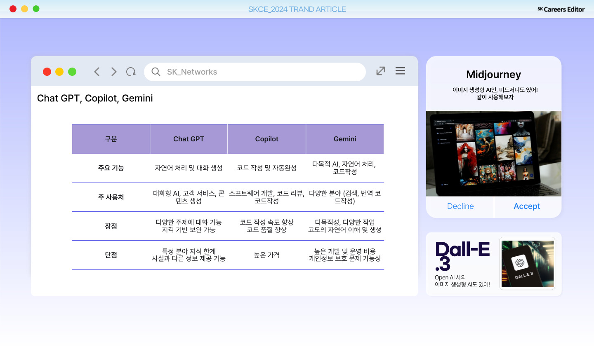The height and width of the screenshot is (356, 594).
Task: Click the Dall-E caption 'Open AI 사의'
Action: click(x=450, y=278)
